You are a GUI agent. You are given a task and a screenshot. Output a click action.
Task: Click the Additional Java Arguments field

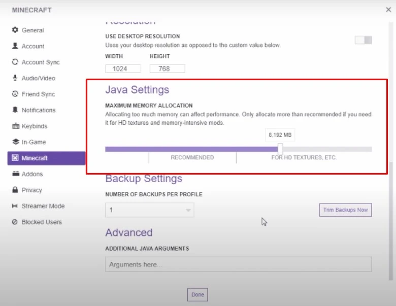point(239,264)
